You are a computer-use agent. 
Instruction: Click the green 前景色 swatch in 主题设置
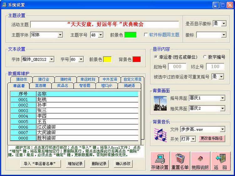click(130, 35)
